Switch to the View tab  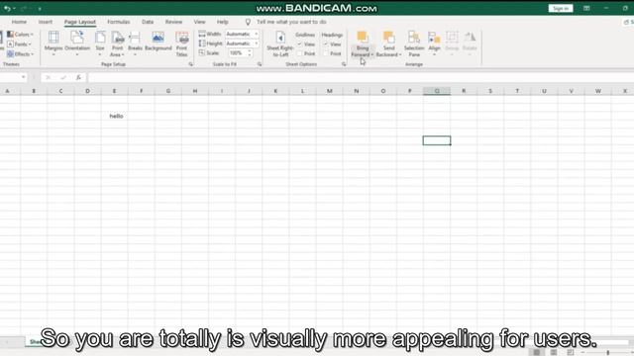[x=199, y=22]
